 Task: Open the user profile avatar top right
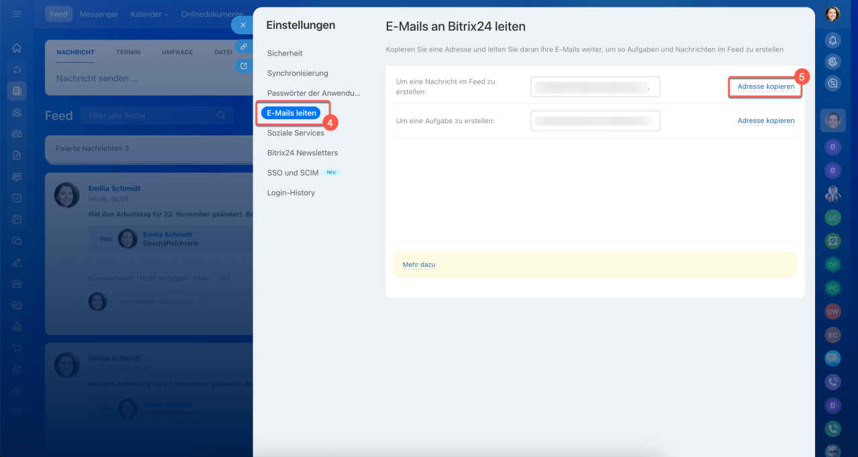833,13
